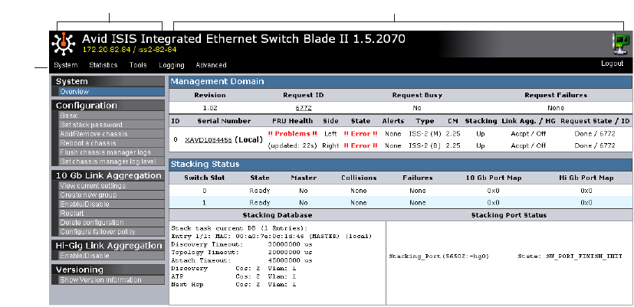Click the Error state in the Left row
The height and width of the screenshot is (307, 634).
tap(360, 134)
